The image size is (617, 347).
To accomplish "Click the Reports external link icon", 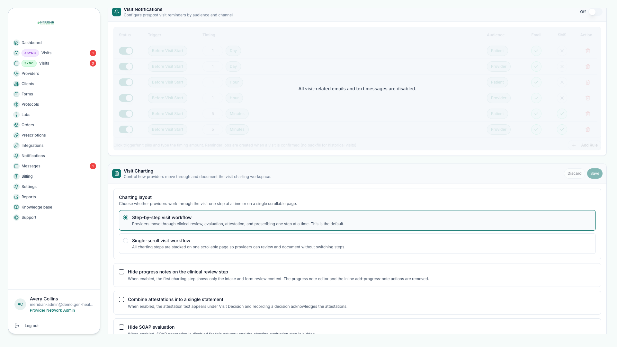I will [16, 197].
